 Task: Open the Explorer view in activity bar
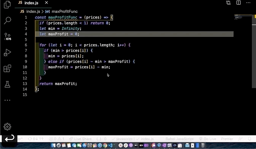[x=7, y=5]
